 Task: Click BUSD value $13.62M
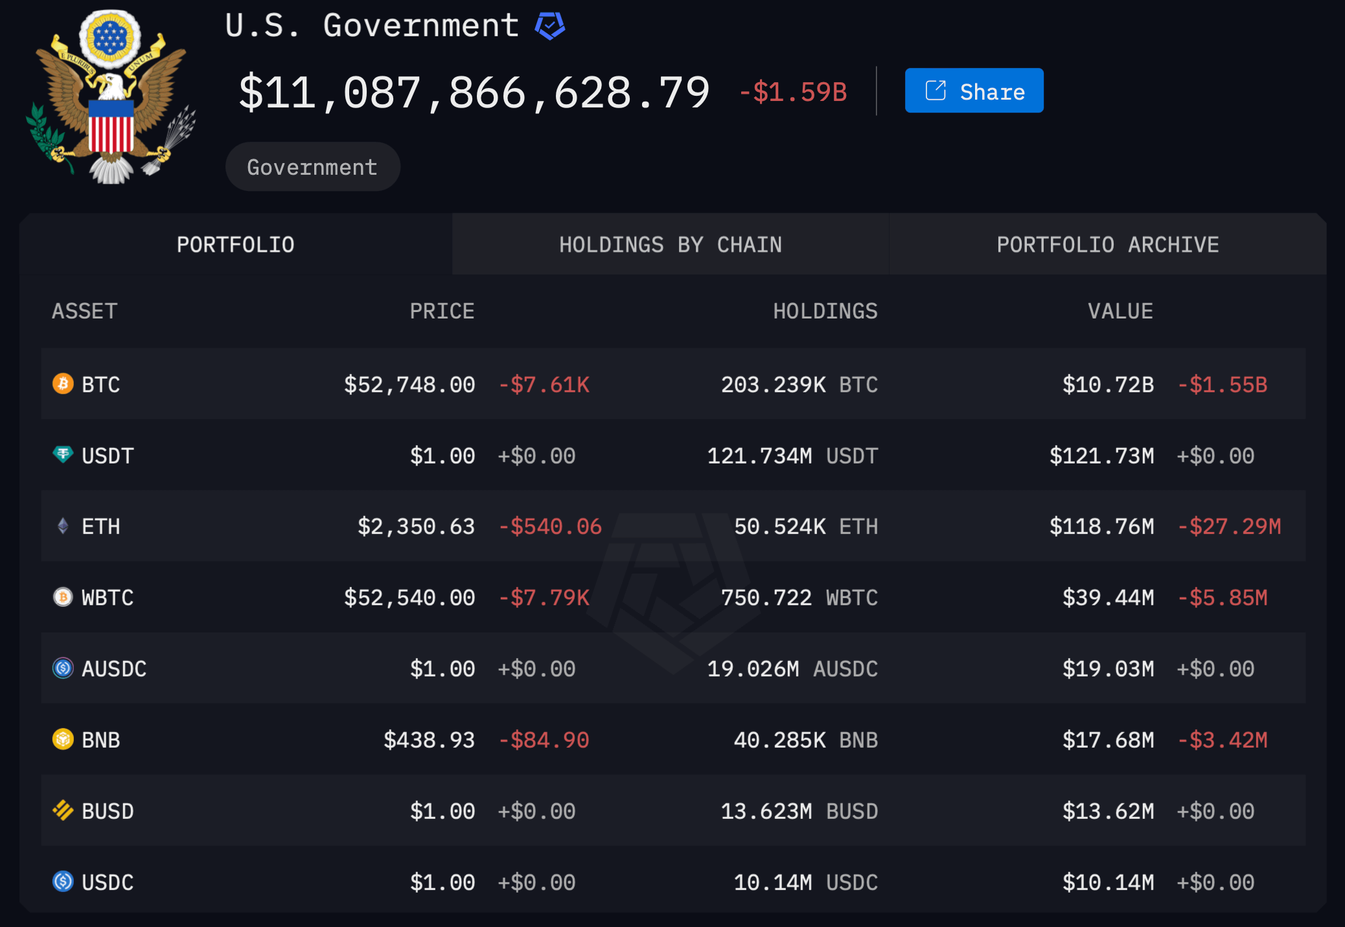pyautogui.click(x=1108, y=811)
